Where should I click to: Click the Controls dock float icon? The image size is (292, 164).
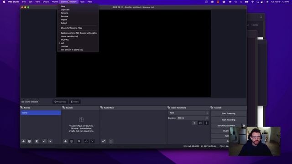tap(212, 108)
